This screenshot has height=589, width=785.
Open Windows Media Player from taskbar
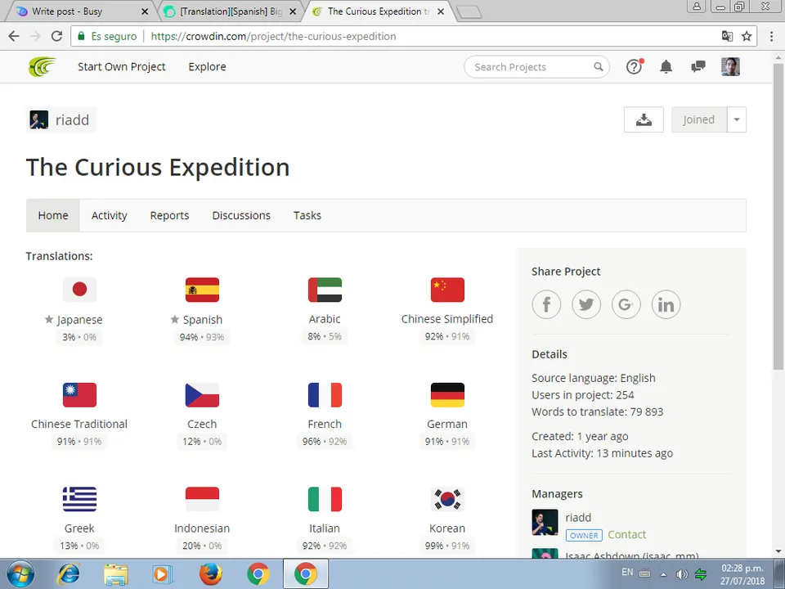tap(163, 574)
